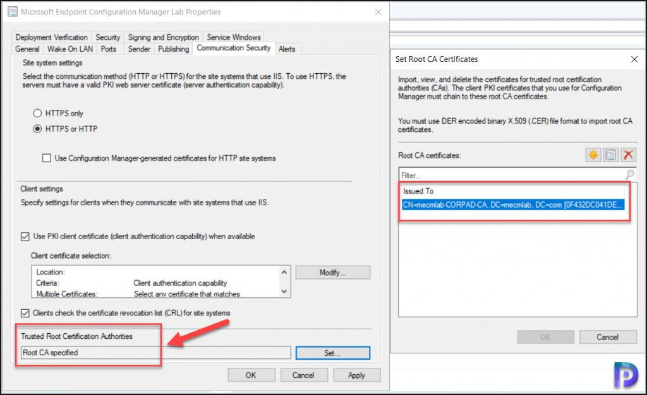Click the view certificate properties icon

pyautogui.click(x=611, y=155)
